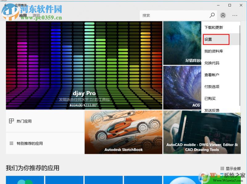
Task: Click the 显示全部 grid icon
Action: [222, 168]
